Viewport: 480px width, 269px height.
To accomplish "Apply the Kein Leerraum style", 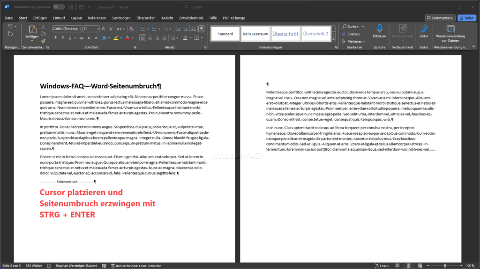I will click(255, 34).
